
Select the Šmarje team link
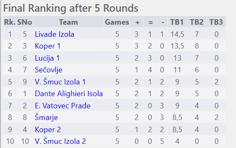point(46,118)
